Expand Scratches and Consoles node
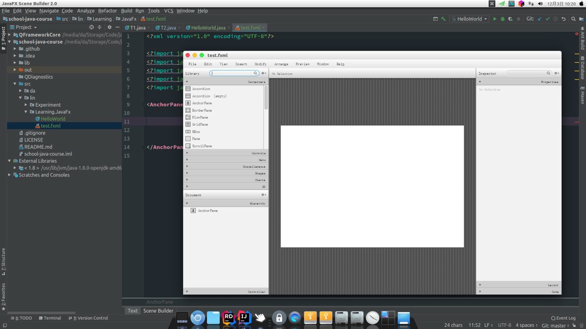Screen dimensions: 586x329 [x=10, y=175]
